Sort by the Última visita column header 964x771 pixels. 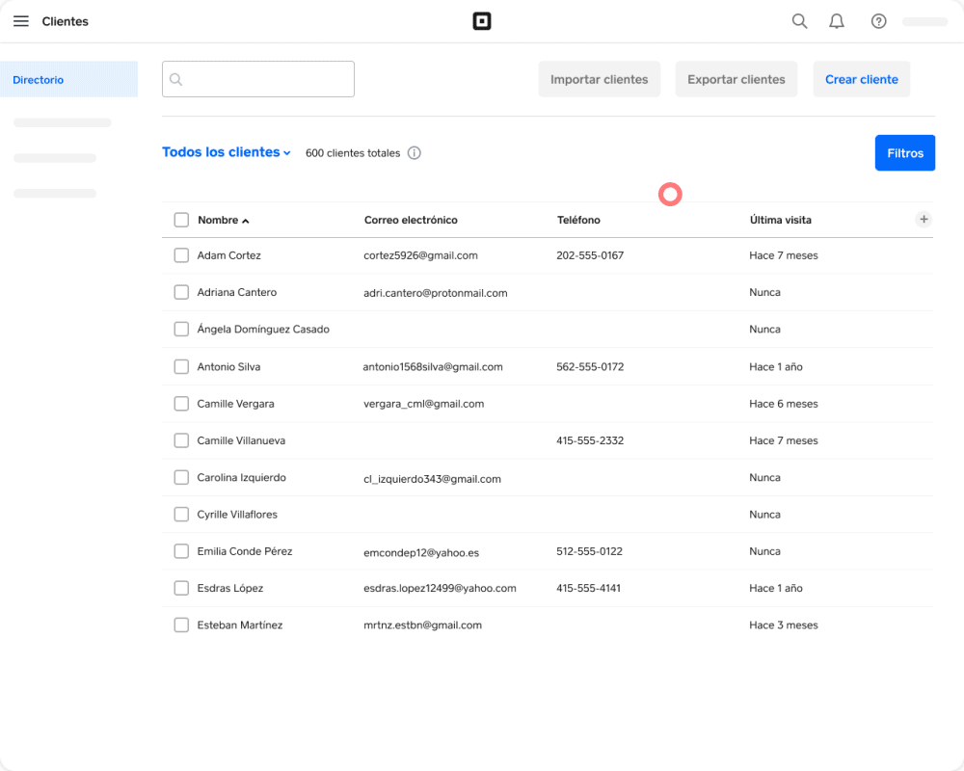[x=780, y=220]
